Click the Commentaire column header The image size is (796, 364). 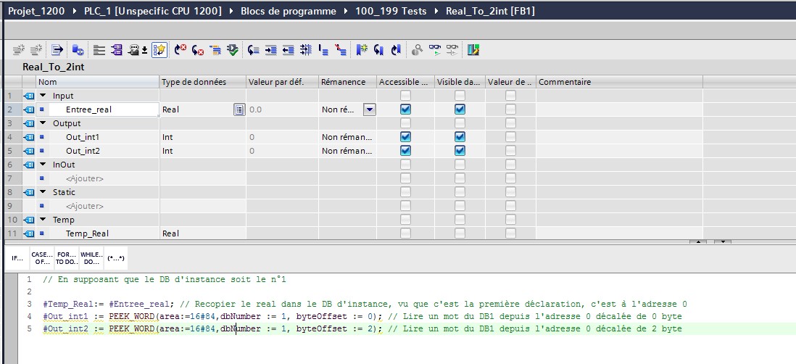619,82
